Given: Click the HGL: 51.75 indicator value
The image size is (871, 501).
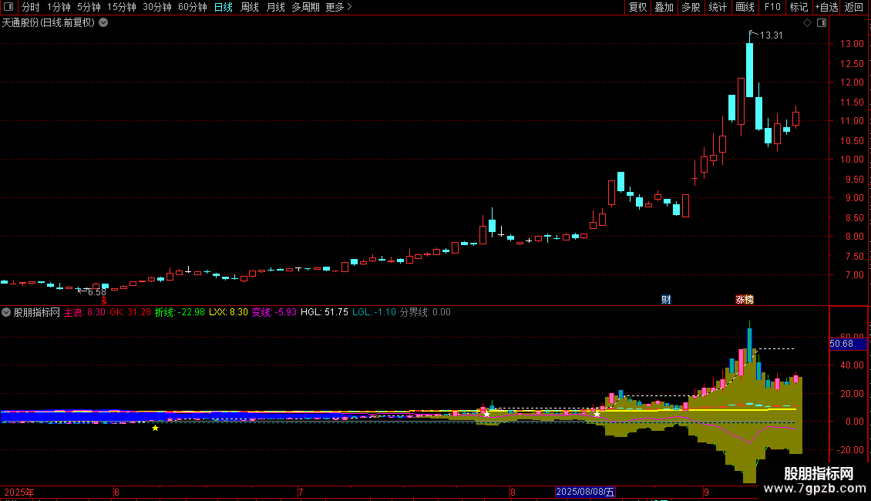Looking at the screenshot, I should tap(325, 312).
